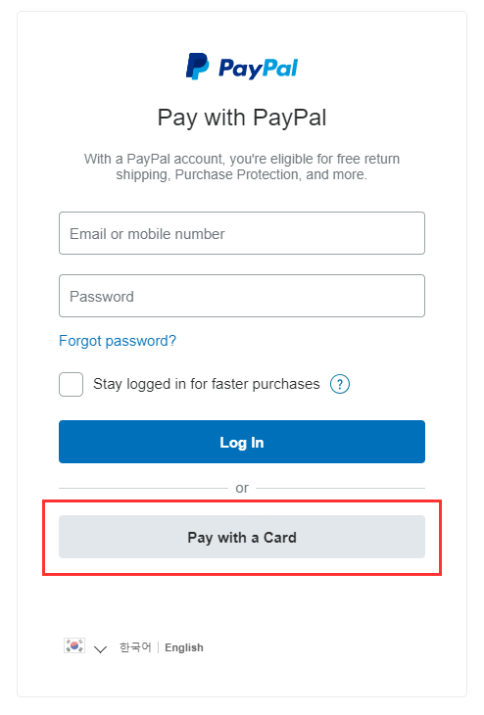The width and height of the screenshot is (484, 715).
Task: Click the "or" divider text
Action: [x=242, y=488]
